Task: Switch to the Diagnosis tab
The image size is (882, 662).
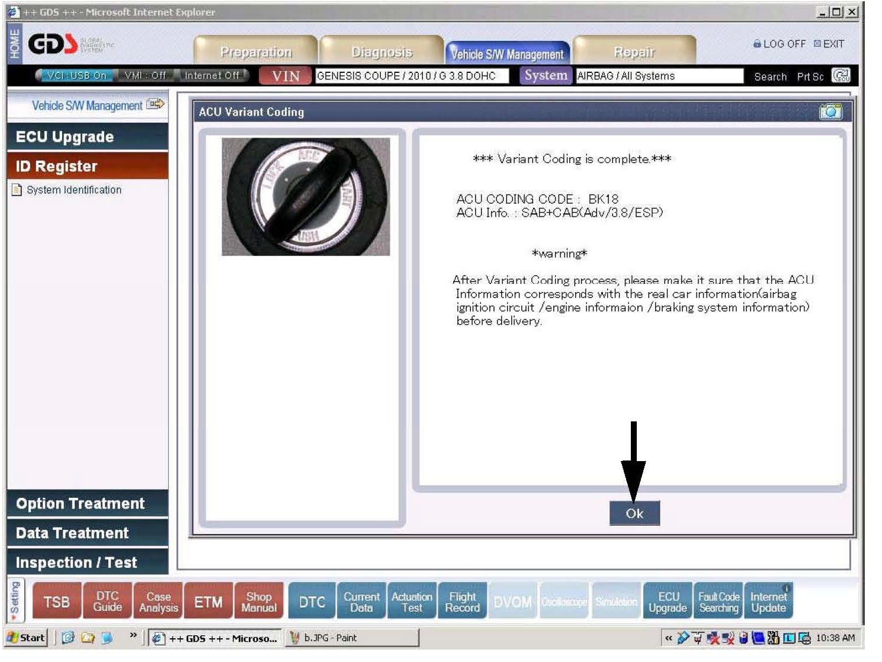Action: [x=381, y=52]
